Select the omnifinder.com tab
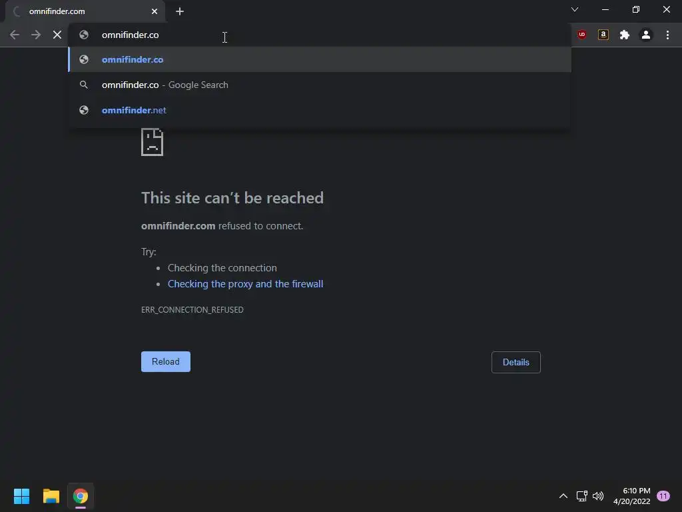This screenshot has width=682, height=512. click(x=85, y=11)
